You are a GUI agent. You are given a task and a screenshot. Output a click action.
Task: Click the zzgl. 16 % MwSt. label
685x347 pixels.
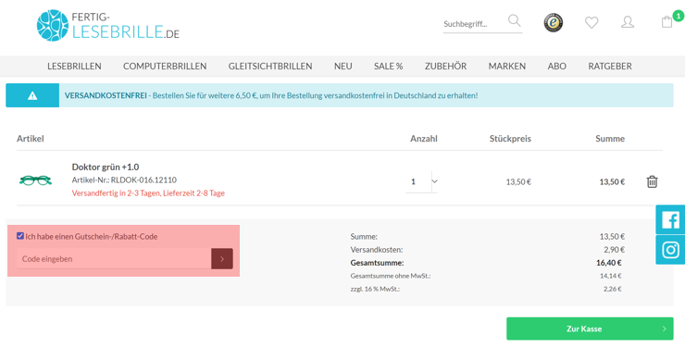pos(375,289)
